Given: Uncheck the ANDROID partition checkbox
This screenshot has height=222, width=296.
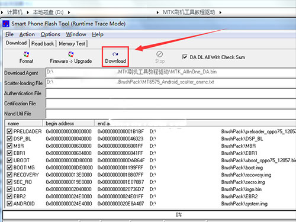Looking at the screenshot, I should [9, 204].
